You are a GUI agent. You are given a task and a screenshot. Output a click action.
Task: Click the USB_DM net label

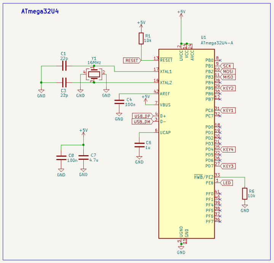141,122
